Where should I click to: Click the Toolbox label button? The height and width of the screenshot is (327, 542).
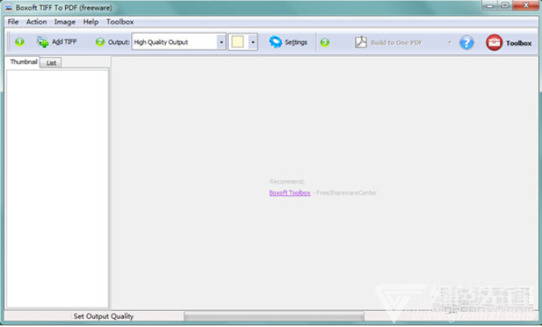(x=519, y=43)
